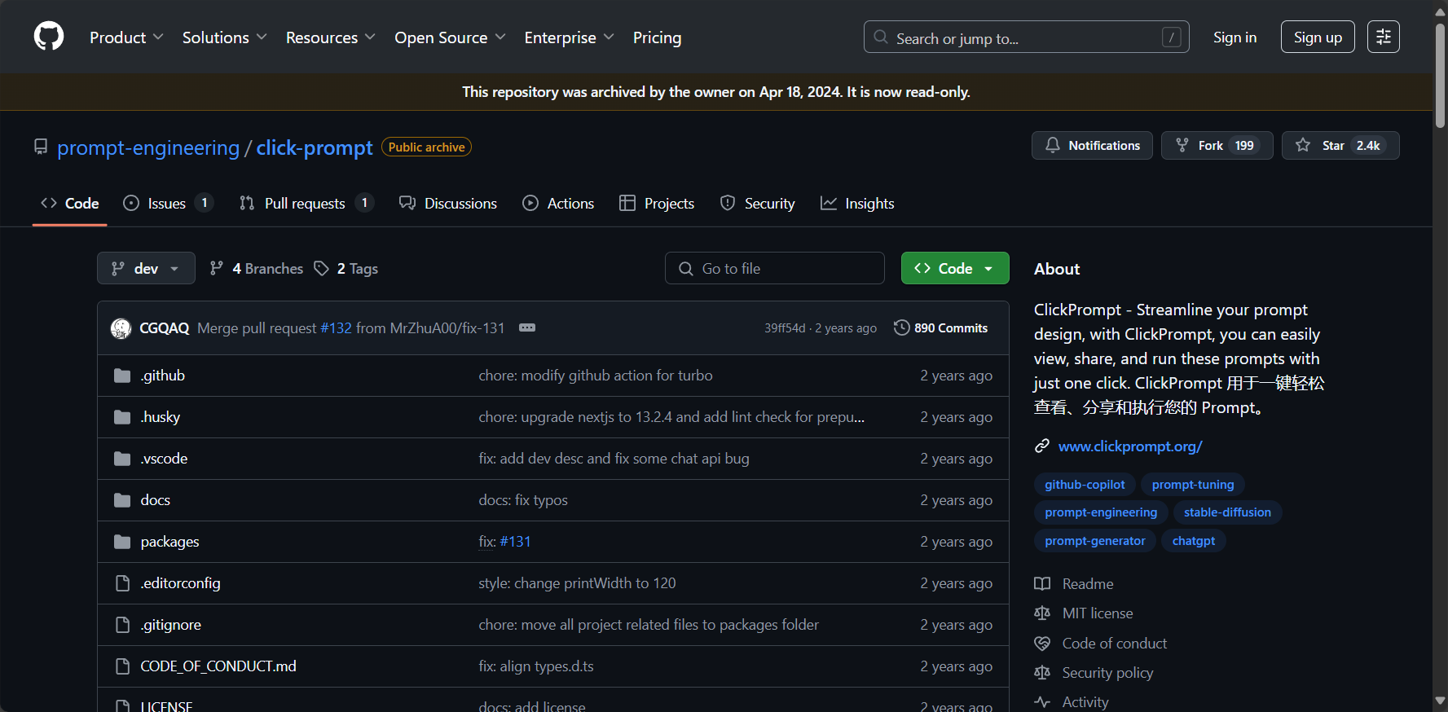Screen dimensions: 1448x712
Task: Open the header settings menu icon next to Sign up
Action: 1383,37
